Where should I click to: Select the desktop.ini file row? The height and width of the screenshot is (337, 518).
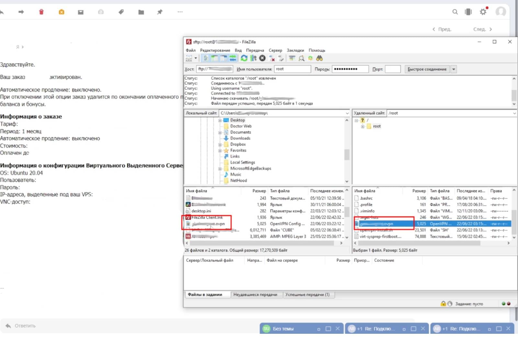click(265, 211)
